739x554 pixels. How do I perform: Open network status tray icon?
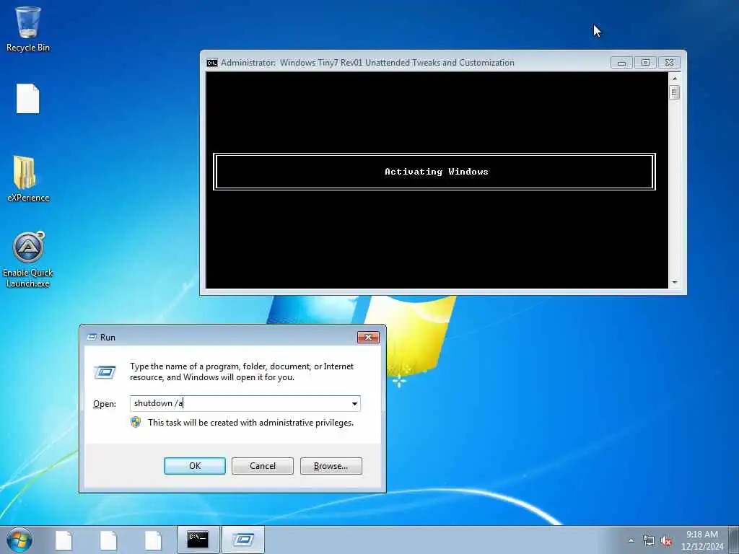coord(649,541)
